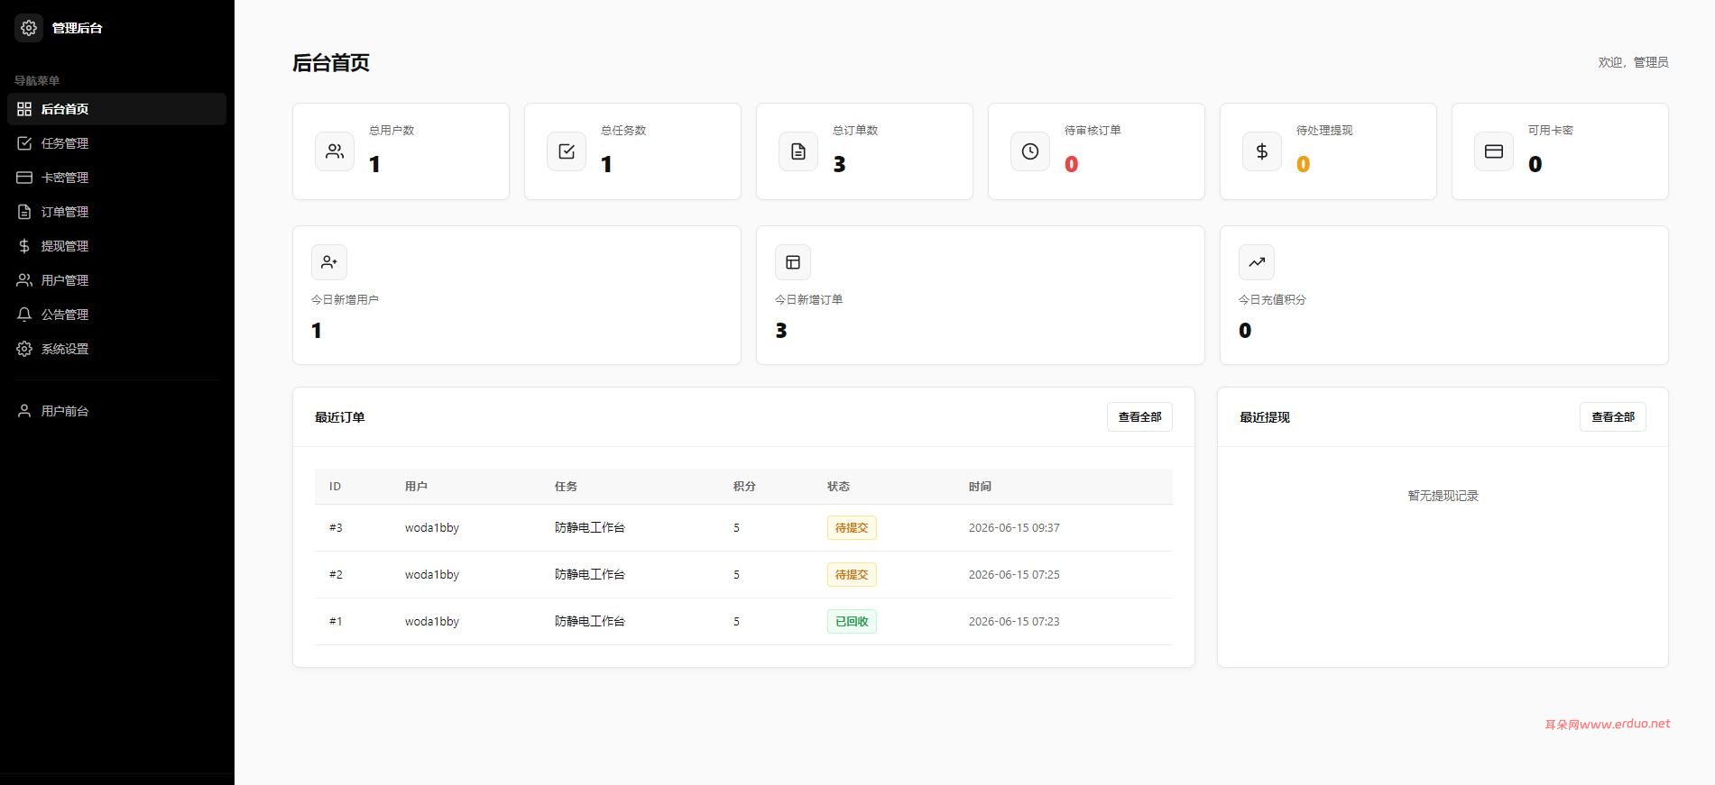Click the trending-up icon on 今日充值积分 card
This screenshot has width=1715, height=785.
click(1257, 262)
